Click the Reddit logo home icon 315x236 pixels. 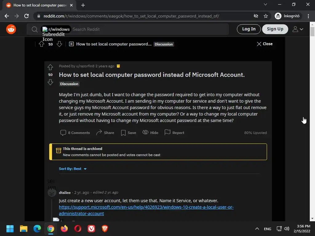[11, 29]
